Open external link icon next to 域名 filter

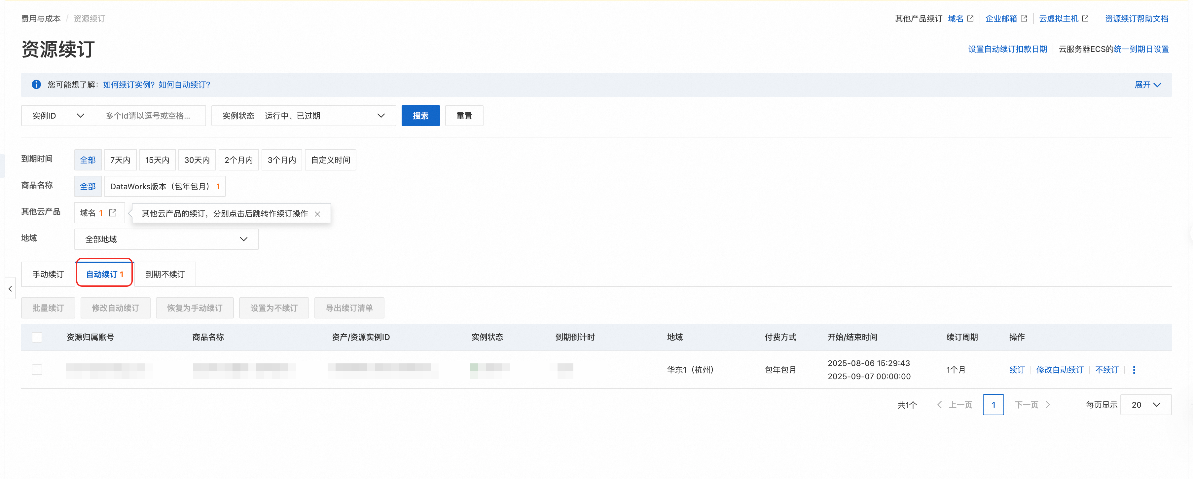113,213
